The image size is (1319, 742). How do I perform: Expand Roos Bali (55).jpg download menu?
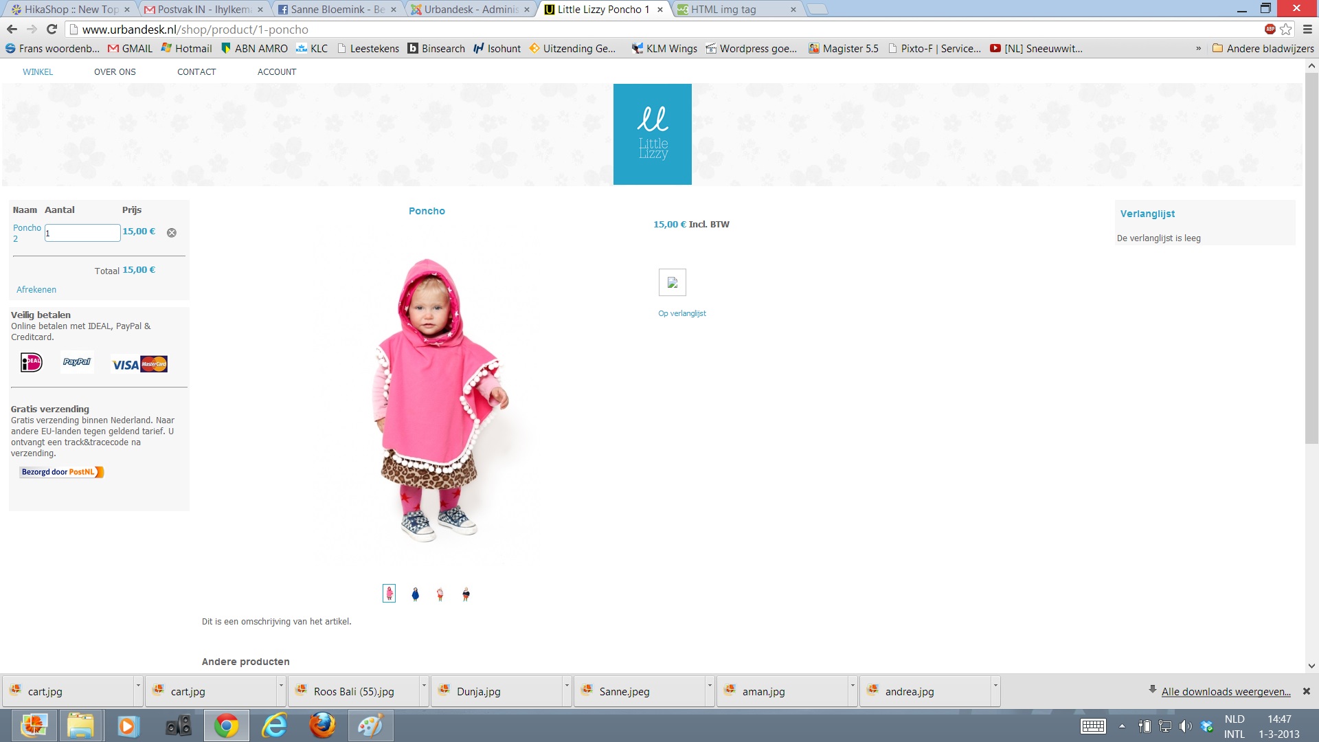pos(424,685)
